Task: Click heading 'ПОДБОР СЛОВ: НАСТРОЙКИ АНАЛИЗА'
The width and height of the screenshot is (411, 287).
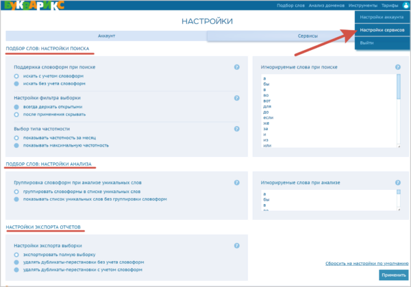Action: pyautogui.click(x=49, y=164)
